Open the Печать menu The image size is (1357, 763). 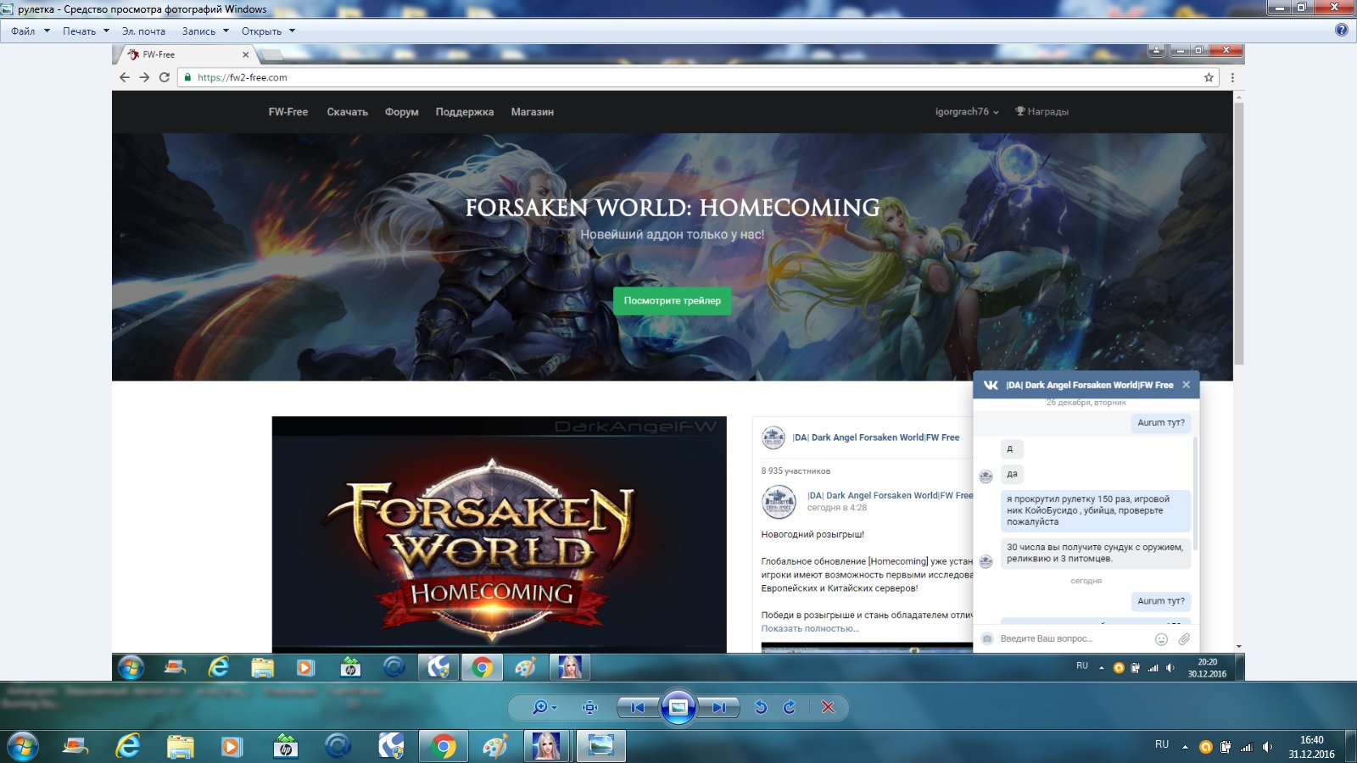pos(79,31)
